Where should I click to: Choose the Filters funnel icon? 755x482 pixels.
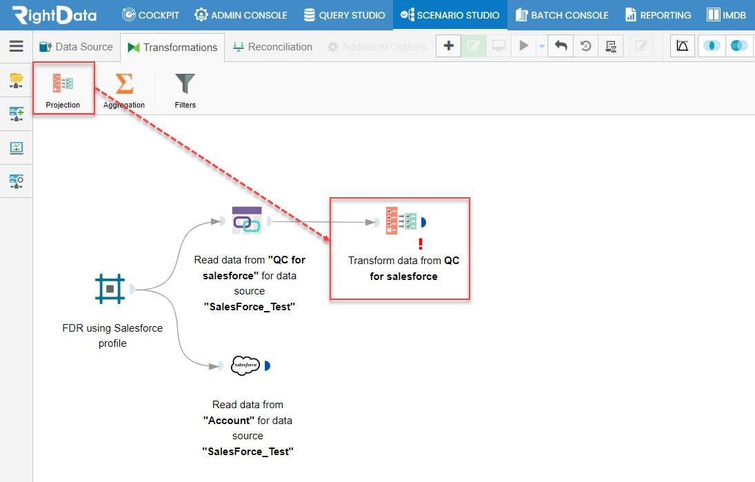point(185,83)
